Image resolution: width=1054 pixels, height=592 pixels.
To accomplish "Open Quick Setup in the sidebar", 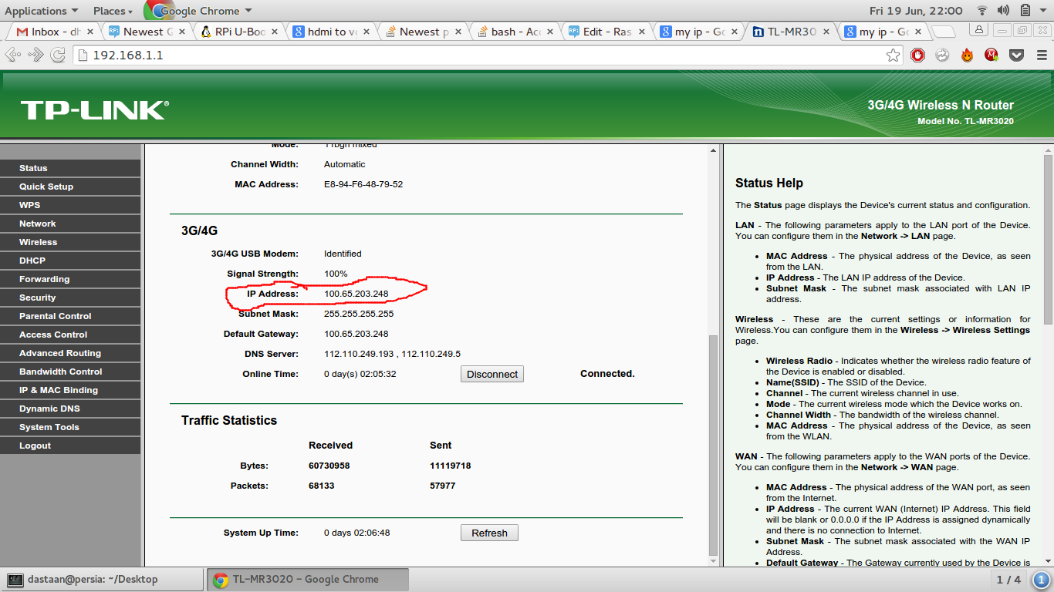I will pyautogui.click(x=70, y=187).
